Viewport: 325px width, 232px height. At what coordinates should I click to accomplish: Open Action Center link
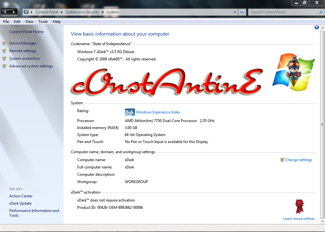pyautogui.click(x=21, y=196)
